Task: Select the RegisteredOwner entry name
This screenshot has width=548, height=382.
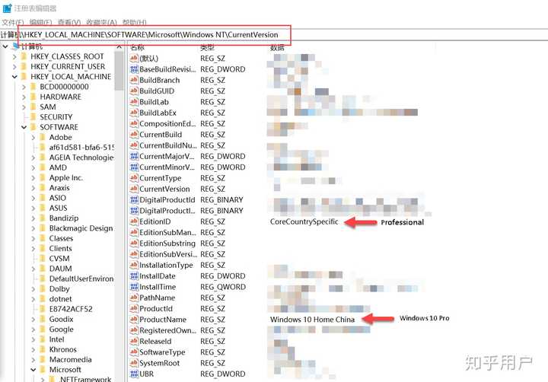Action: point(167,330)
